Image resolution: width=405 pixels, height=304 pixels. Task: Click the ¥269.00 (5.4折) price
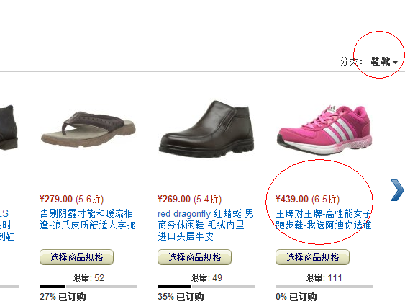(190, 199)
